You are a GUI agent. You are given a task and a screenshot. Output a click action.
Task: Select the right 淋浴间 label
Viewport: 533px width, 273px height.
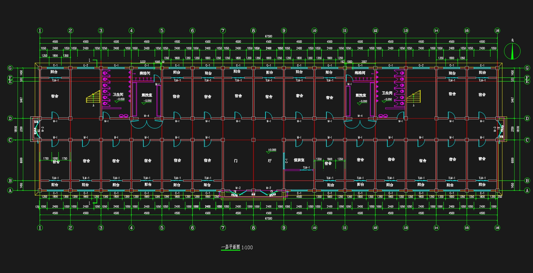(x=360, y=73)
